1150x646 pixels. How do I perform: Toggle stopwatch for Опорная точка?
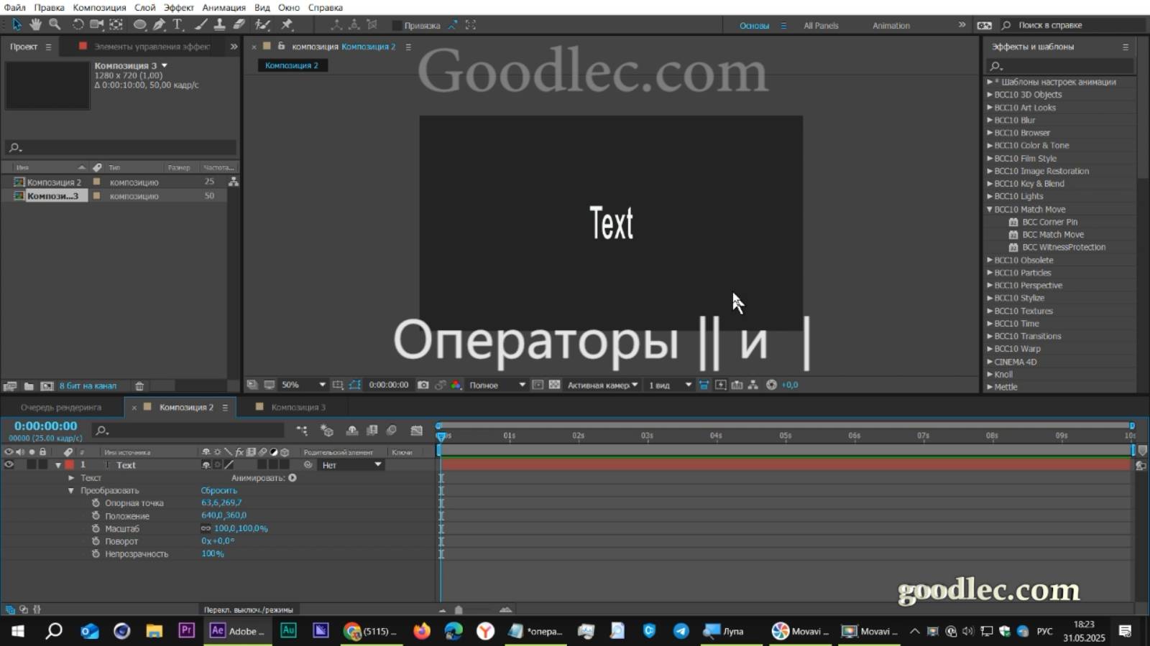click(96, 503)
